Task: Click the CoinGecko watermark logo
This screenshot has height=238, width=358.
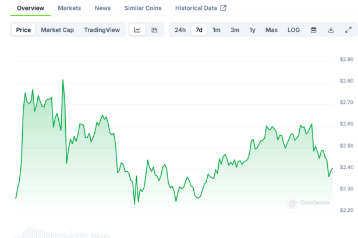Action: pyautogui.click(x=309, y=203)
